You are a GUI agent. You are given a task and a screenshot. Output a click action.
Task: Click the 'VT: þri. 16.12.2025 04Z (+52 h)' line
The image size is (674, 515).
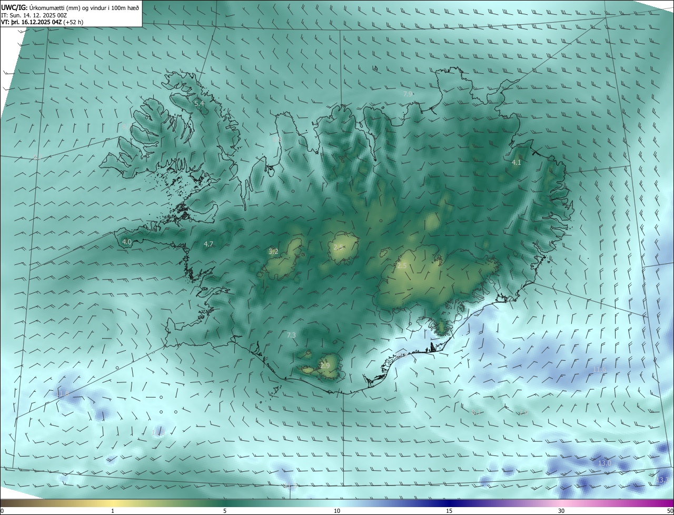(x=42, y=22)
